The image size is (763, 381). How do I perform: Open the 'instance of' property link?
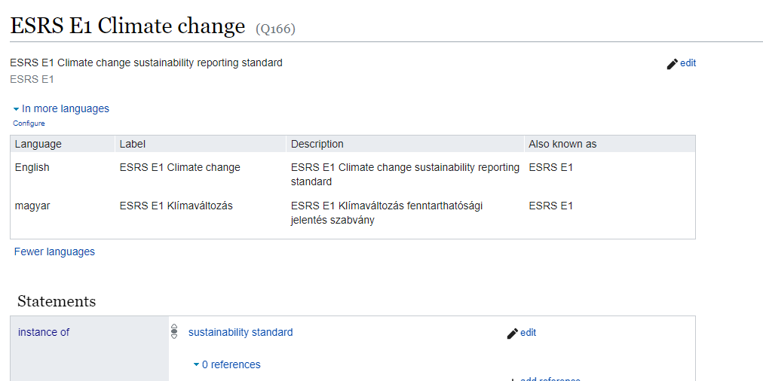point(44,332)
